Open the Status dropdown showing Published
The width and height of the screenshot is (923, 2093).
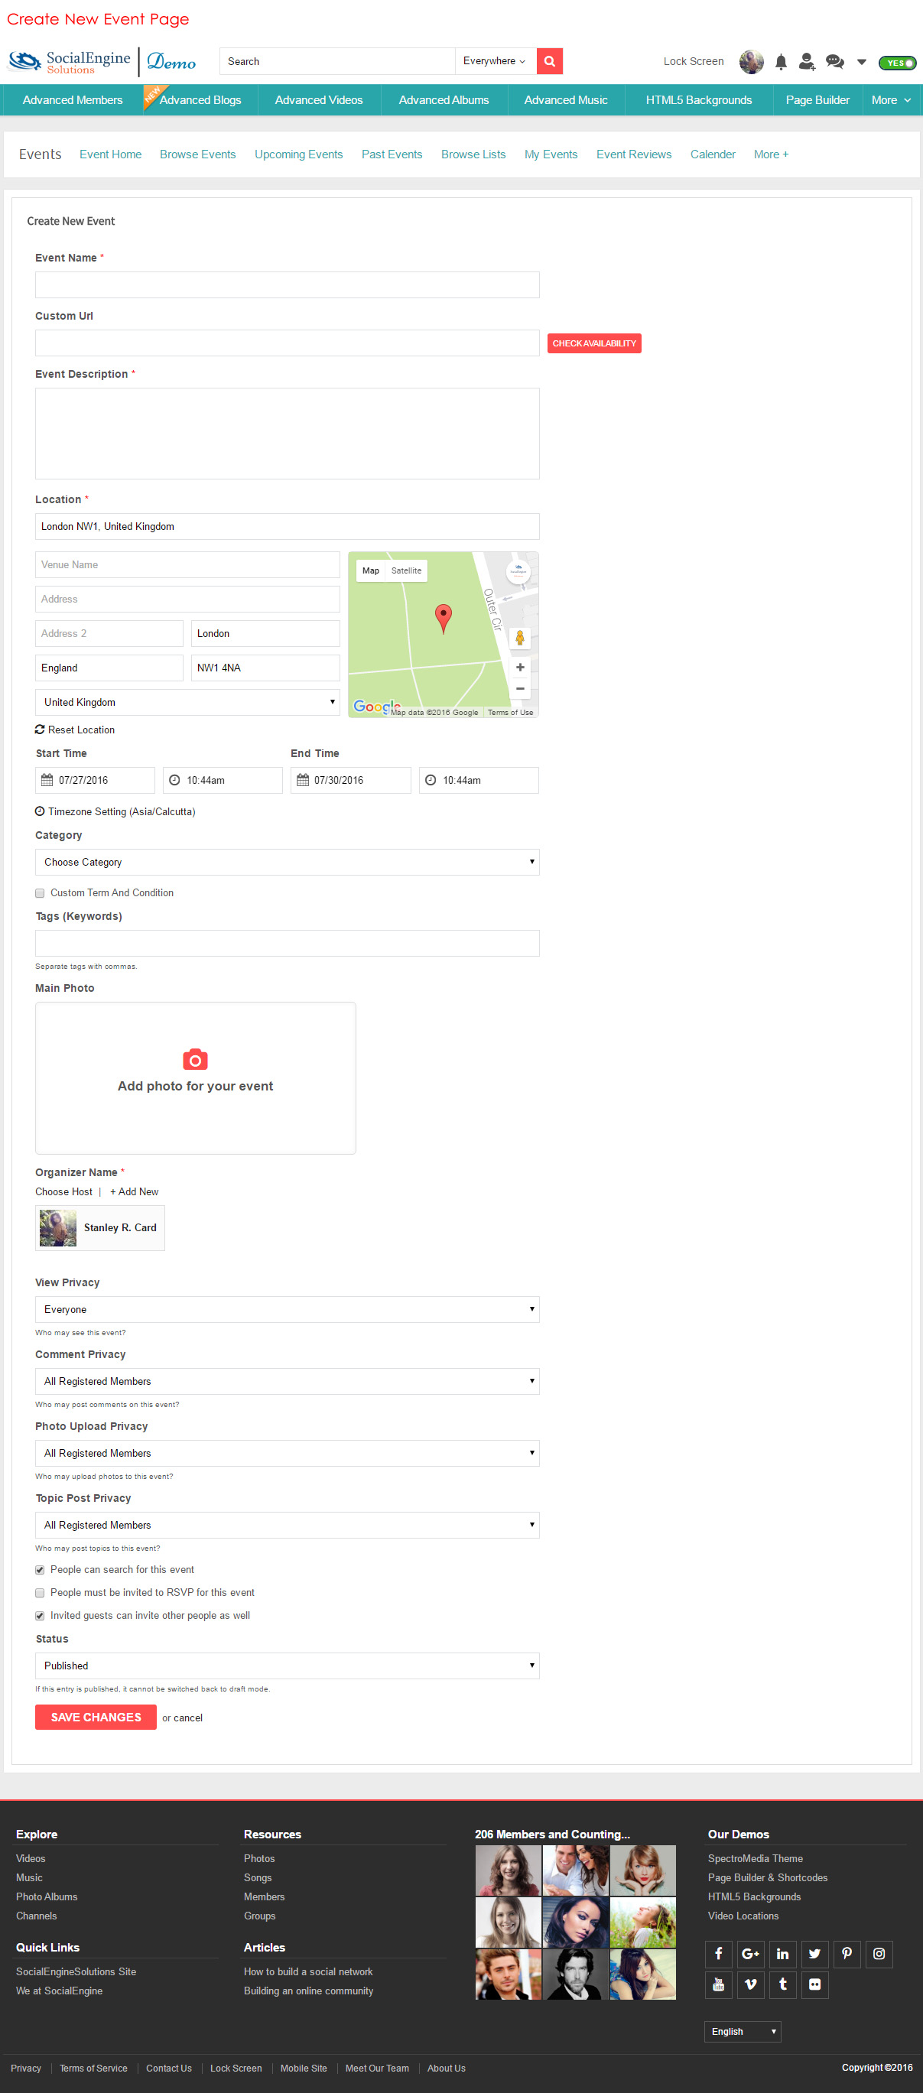(287, 1666)
